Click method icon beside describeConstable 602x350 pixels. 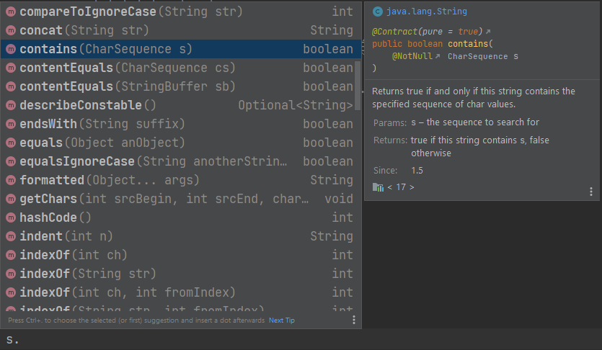[x=11, y=105]
